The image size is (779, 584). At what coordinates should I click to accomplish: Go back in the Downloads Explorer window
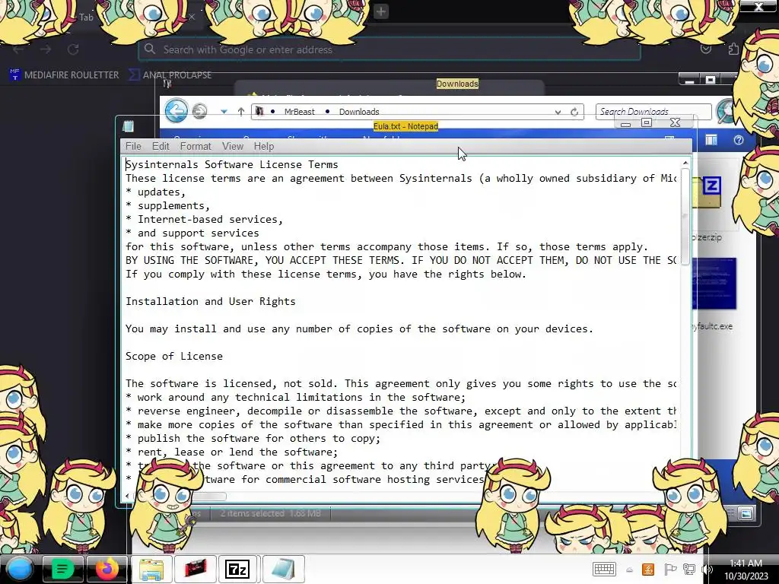pyautogui.click(x=176, y=110)
